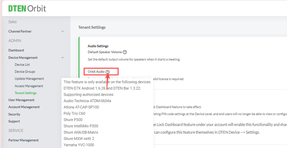Viewport: 287px width, 148px height.
Task: Click the Tenant Settings page heading
Action: tap(92, 27)
